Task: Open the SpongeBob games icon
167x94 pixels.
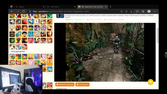Action: point(25,16)
